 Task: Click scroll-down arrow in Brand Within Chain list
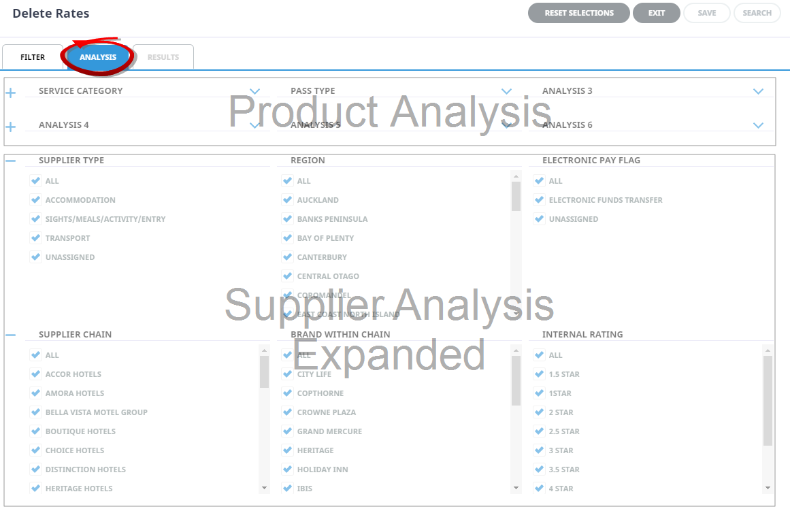point(516,488)
